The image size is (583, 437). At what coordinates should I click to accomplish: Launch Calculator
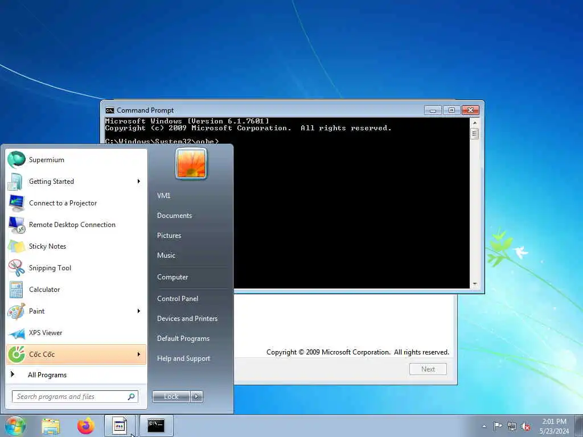pyautogui.click(x=76, y=289)
